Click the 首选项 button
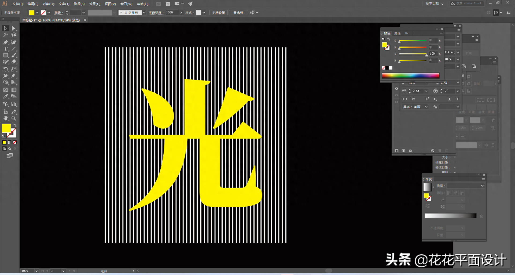 (238, 13)
